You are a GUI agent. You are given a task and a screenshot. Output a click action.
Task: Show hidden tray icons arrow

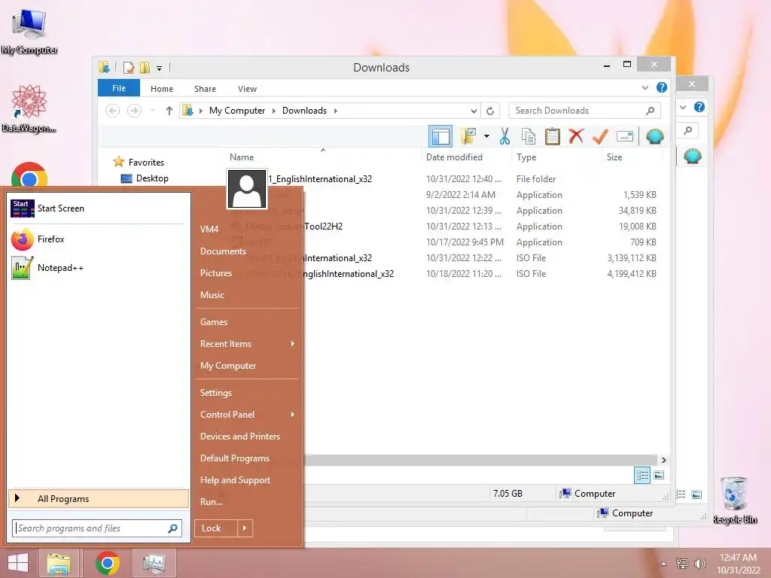(663, 564)
